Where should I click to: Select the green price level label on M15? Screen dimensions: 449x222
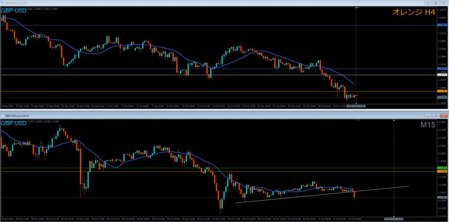click(x=442, y=168)
